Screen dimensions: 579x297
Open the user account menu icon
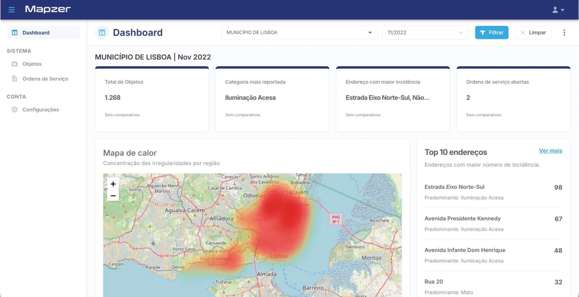(555, 10)
